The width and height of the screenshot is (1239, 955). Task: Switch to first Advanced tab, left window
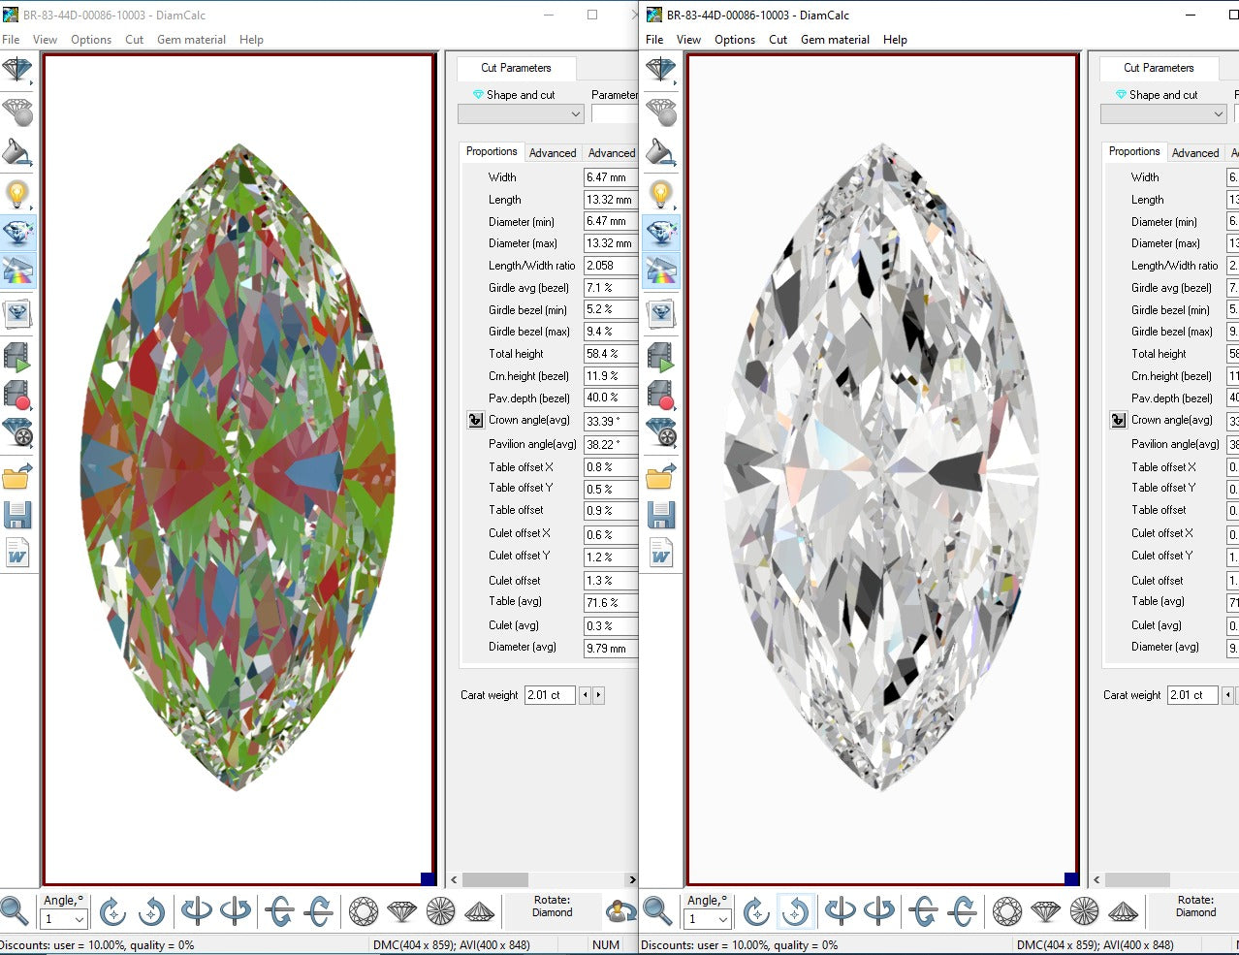[553, 153]
